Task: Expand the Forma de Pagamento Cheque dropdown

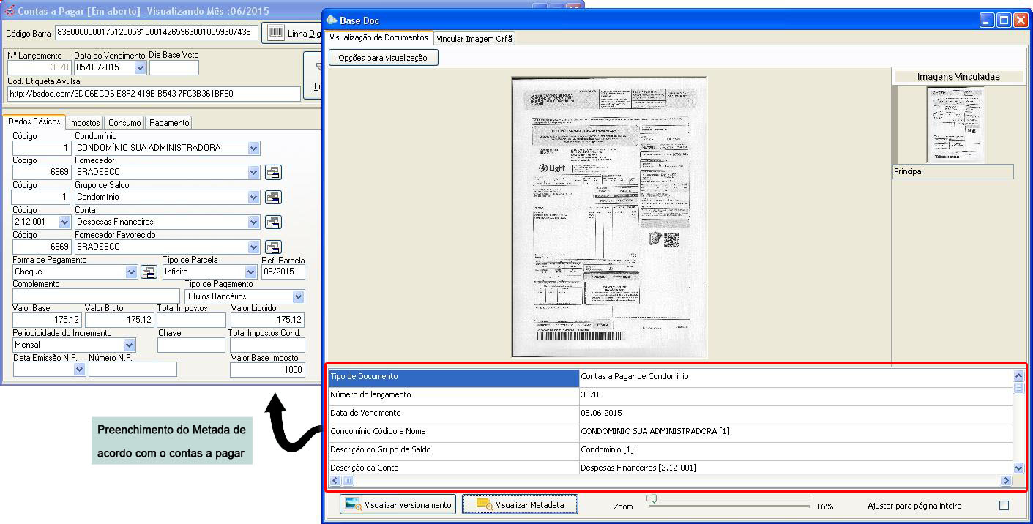Action: tap(131, 272)
